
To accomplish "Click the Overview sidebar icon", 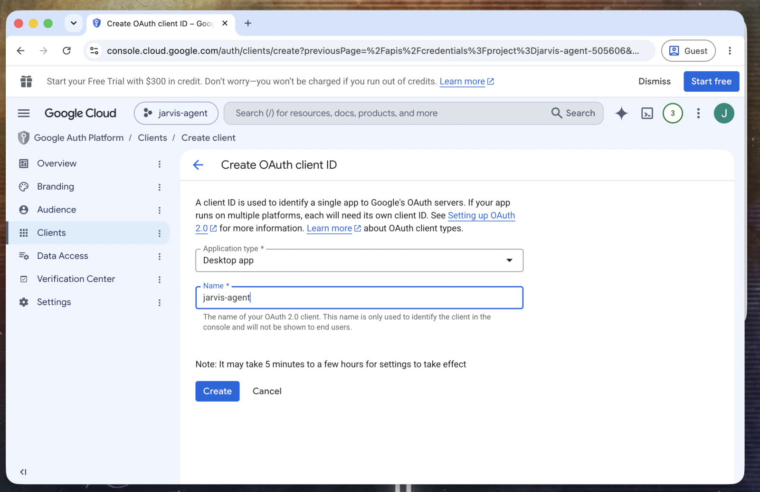I will [x=24, y=164].
